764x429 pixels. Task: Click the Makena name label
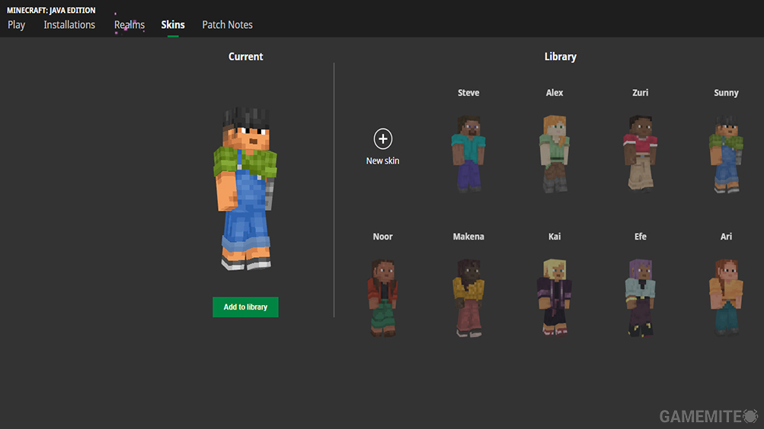point(468,237)
